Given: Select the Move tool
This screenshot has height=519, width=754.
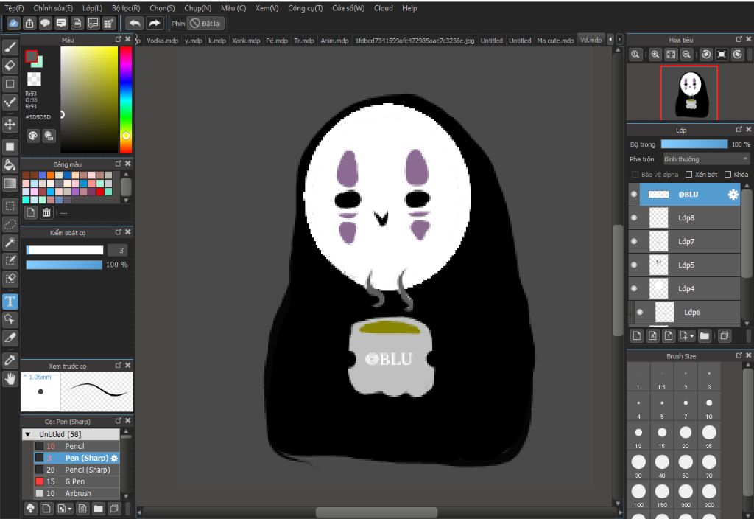Looking at the screenshot, I should point(10,124).
